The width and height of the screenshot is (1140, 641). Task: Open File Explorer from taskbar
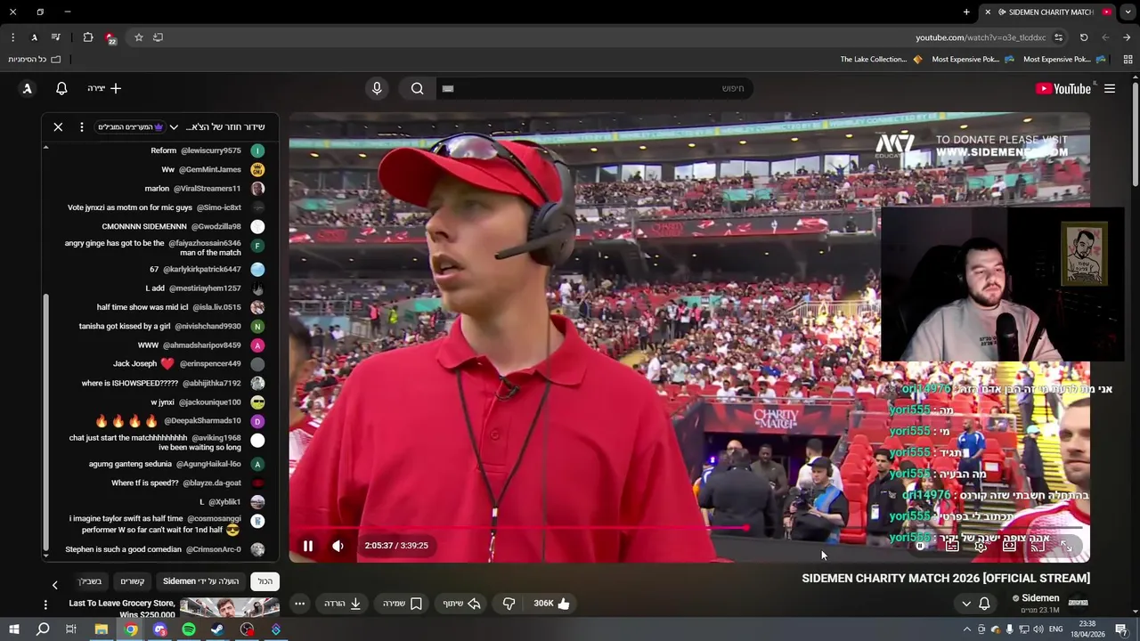[101, 629]
